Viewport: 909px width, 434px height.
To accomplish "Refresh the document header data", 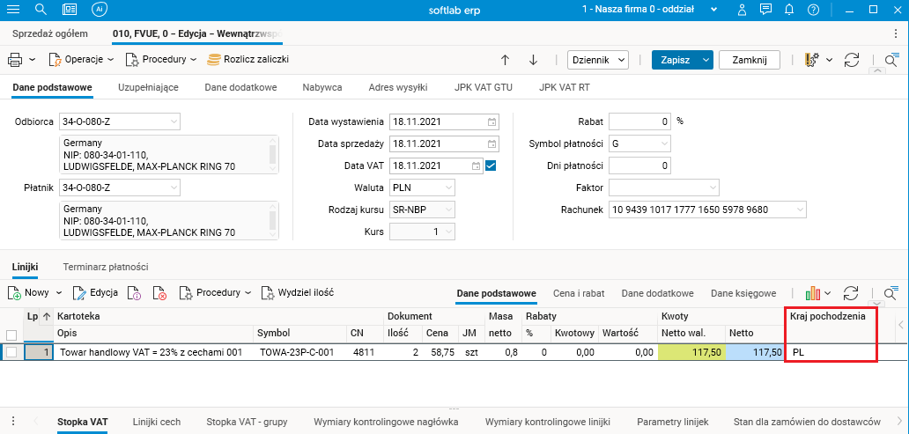I will point(851,60).
